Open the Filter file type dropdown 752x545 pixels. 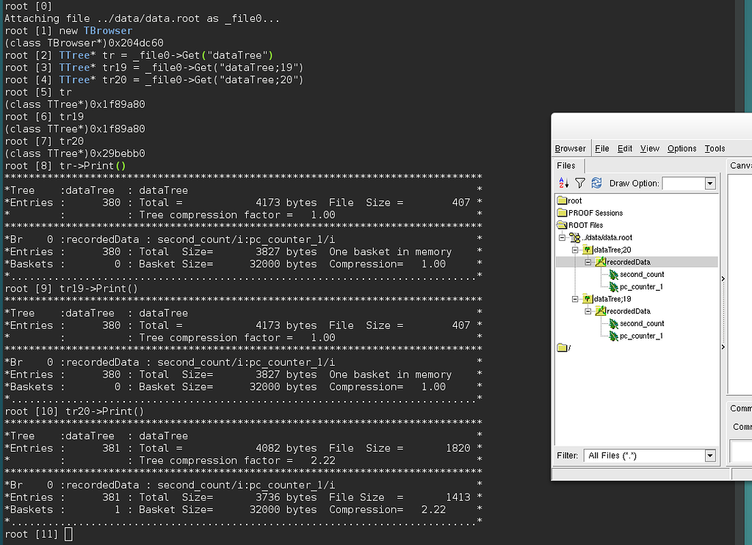point(709,456)
